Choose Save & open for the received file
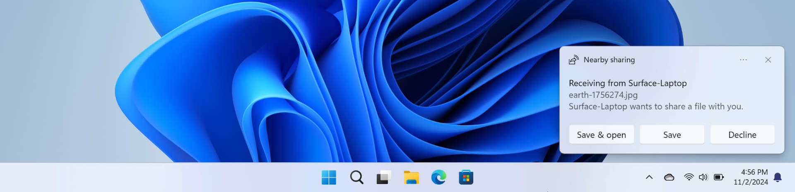Screen dimensions: 795x192 (601, 135)
